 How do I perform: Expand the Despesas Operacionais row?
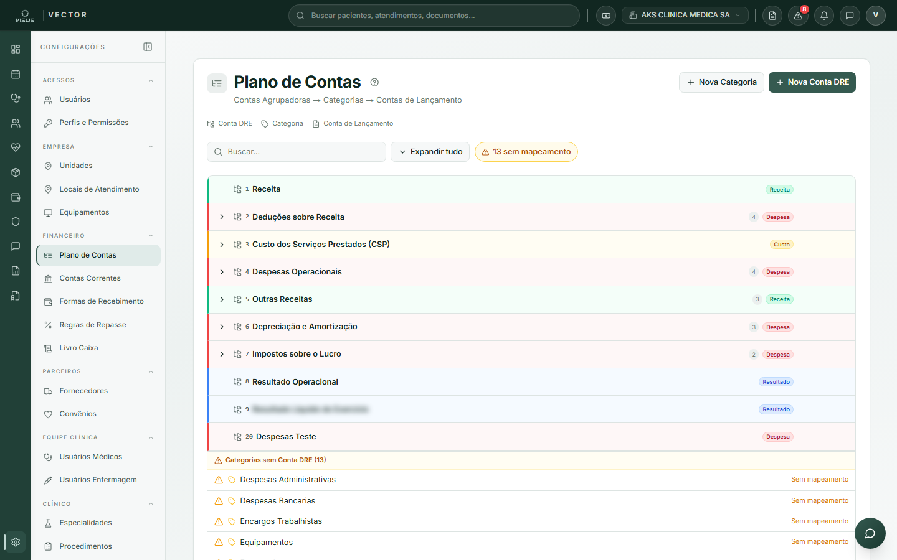(222, 272)
